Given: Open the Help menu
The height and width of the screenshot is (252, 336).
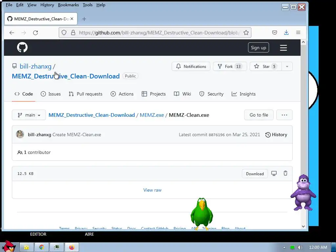Looking at the screenshot, I should pos(101,5).
